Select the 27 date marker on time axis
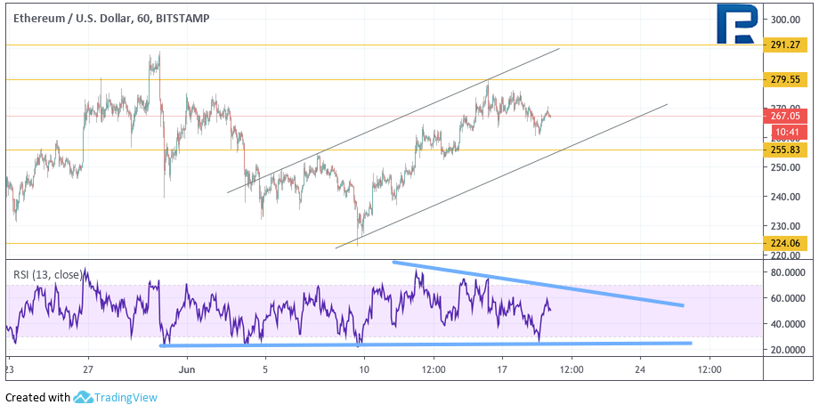 pyautogui.click(x=87, y=368)
